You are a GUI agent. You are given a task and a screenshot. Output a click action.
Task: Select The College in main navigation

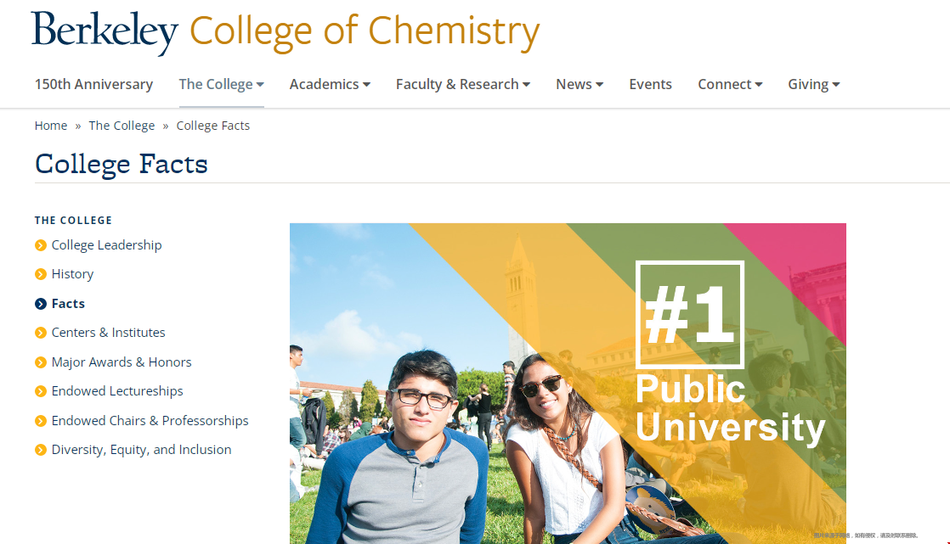click(x=216, y=84)
